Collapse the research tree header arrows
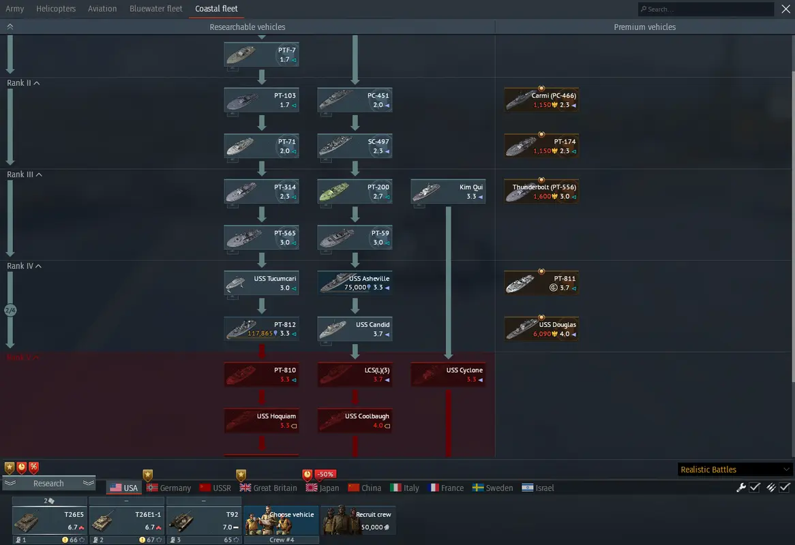The image size is (795, 545). (x=10, y=27)
